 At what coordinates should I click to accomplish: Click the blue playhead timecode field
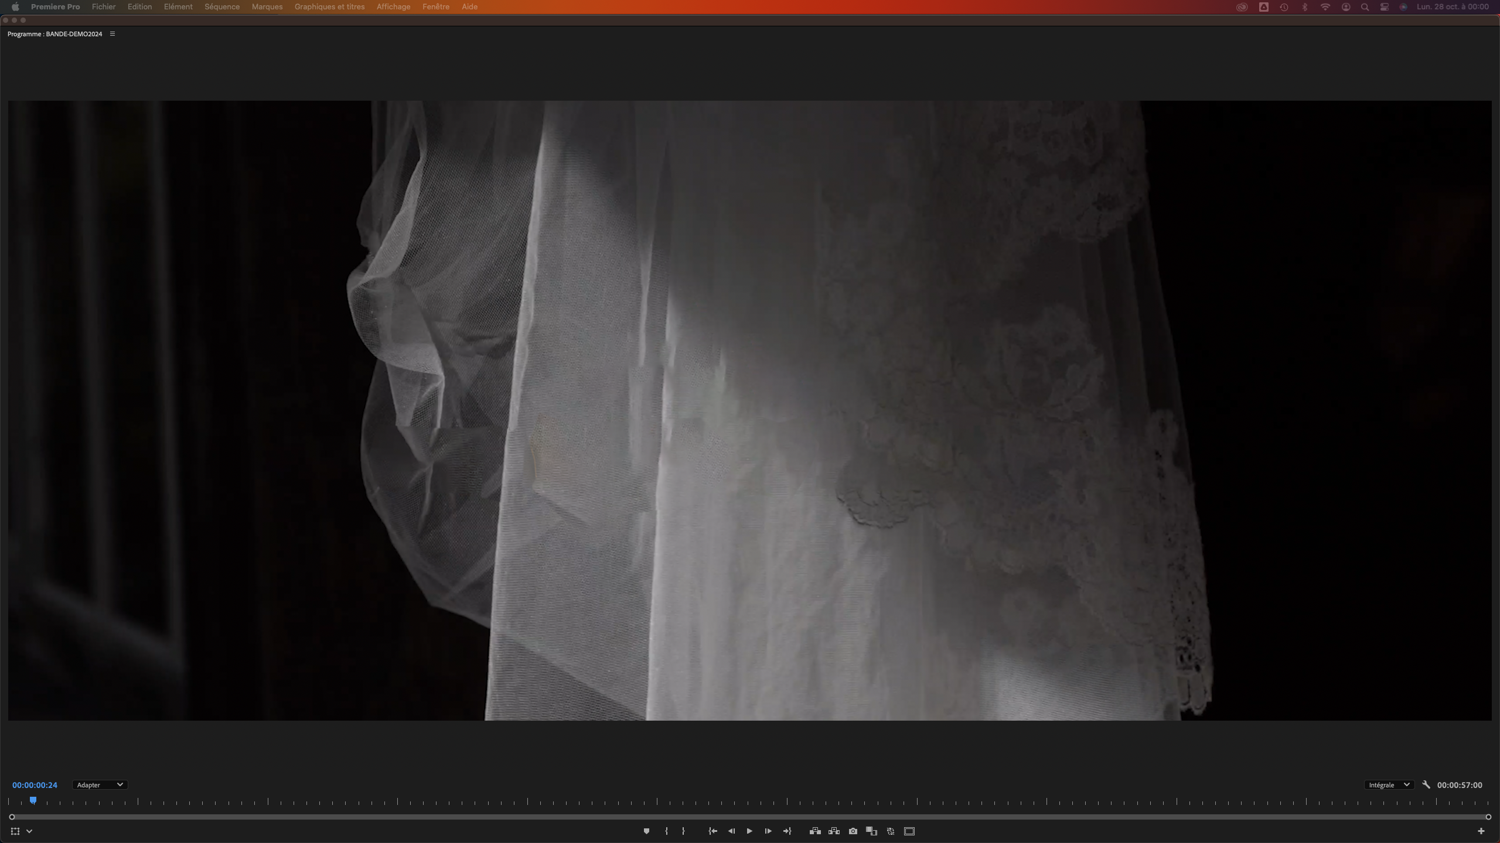(x=35, y=785)
